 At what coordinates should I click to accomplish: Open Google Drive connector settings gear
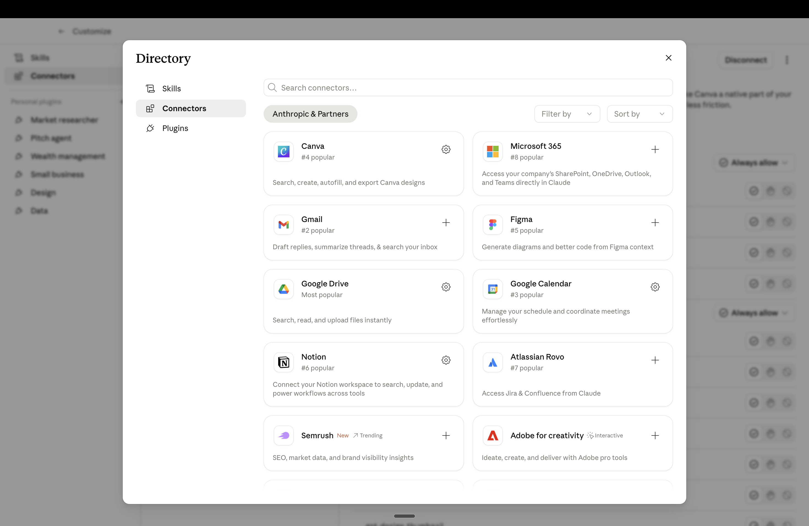coord(446,287)
